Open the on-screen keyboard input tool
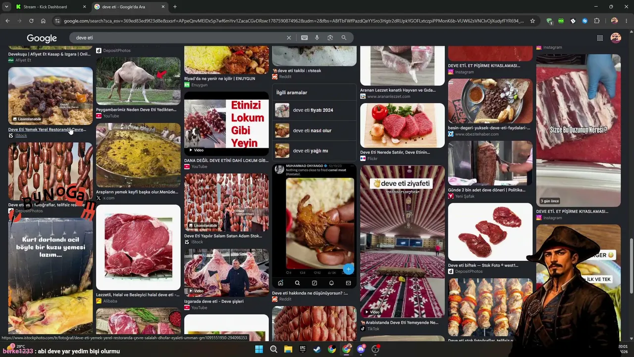The image size is (634, 357). click(304, 38)
